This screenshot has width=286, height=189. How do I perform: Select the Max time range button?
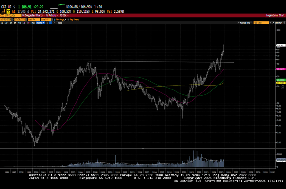pyautogui.click(x=33, y=23)
